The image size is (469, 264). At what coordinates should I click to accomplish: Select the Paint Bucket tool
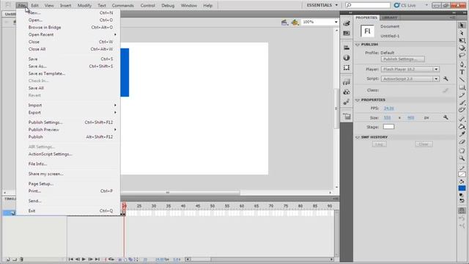tap(462, 127)
